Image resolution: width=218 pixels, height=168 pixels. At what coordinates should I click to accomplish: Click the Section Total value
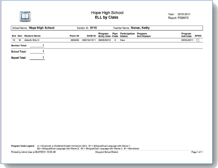click(43, 45)
